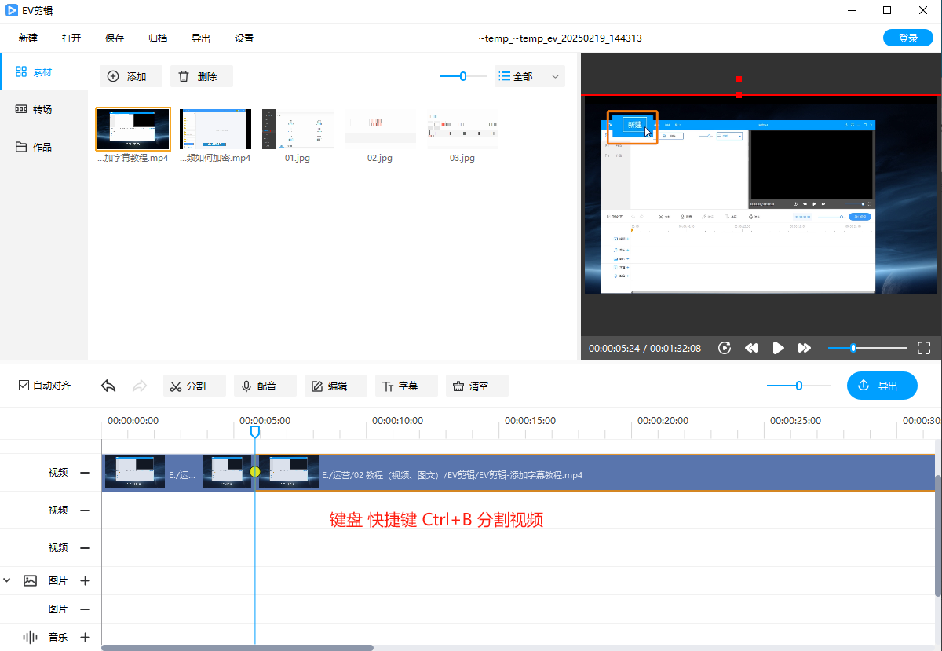This screenshot has height=651, width=942.
Task: Adjust the timeline zoom slider
Action: pos(798,386)
